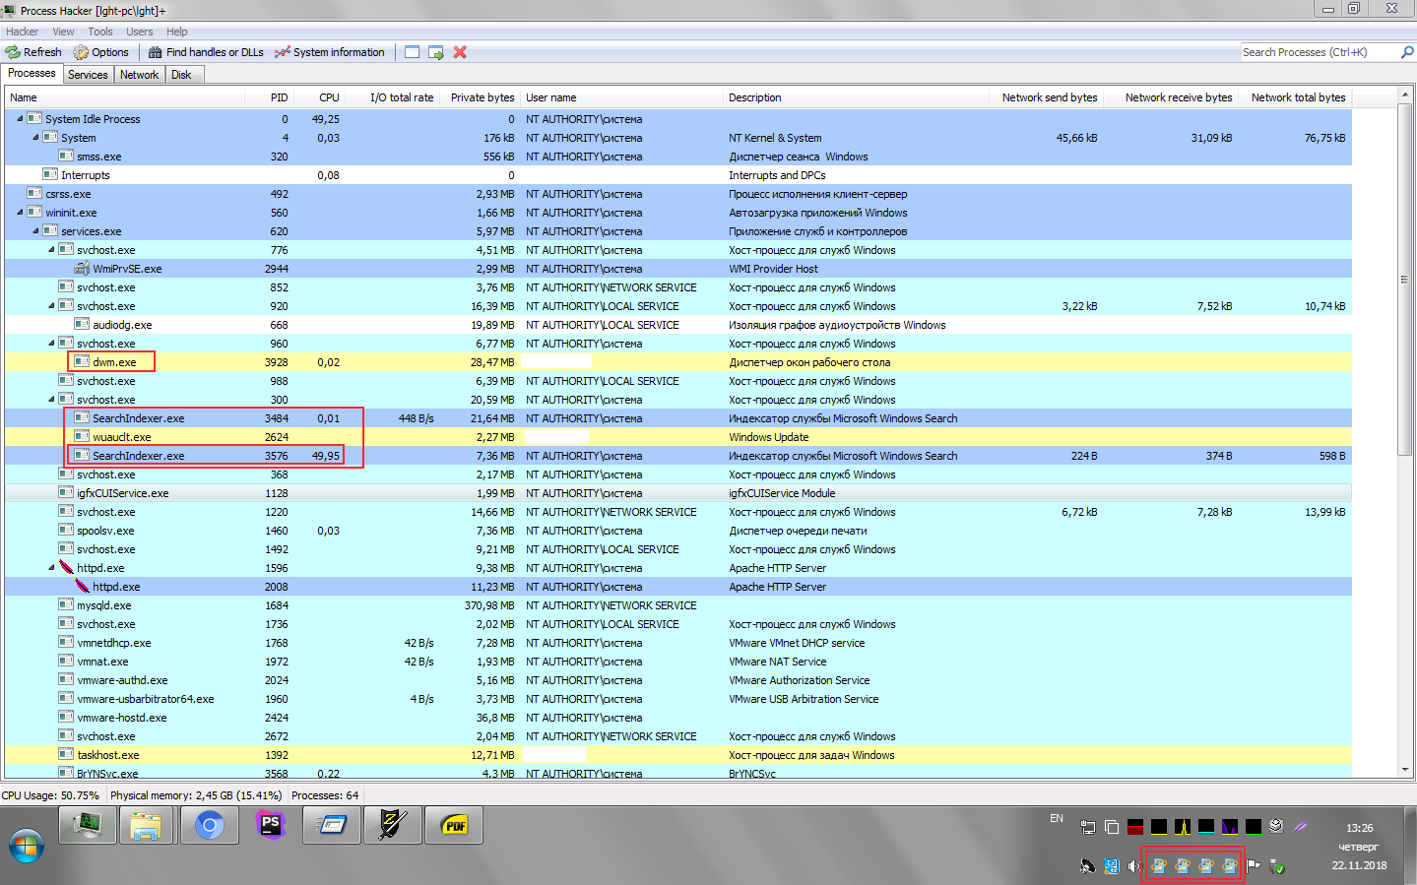This screenshot has width=1417, height=885.
Task: Switch to the Services tab
Action: pyautogui.click(x=88, y=75)
